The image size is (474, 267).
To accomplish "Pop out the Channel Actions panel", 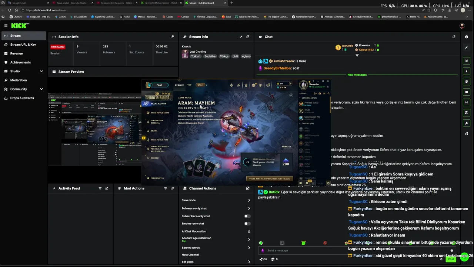I will point(248,188).
